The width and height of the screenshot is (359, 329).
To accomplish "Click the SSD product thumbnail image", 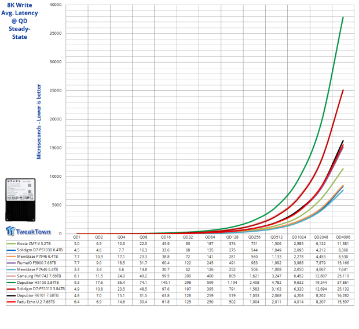I will coord(20,200).
